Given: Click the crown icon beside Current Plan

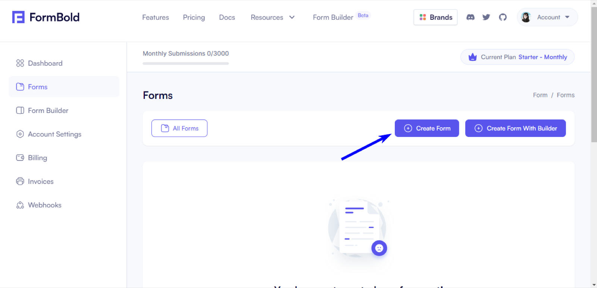Looking at the screenshot, I should coord(473,57).
